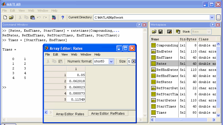The width and height of the screenshot is (223, 125).
Task: Select the RefRates variable in Workspace
Action: 164,82
